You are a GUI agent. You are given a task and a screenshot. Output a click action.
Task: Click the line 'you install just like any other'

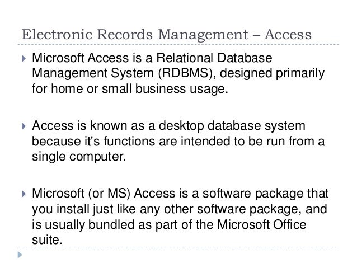tap(180, 209)
